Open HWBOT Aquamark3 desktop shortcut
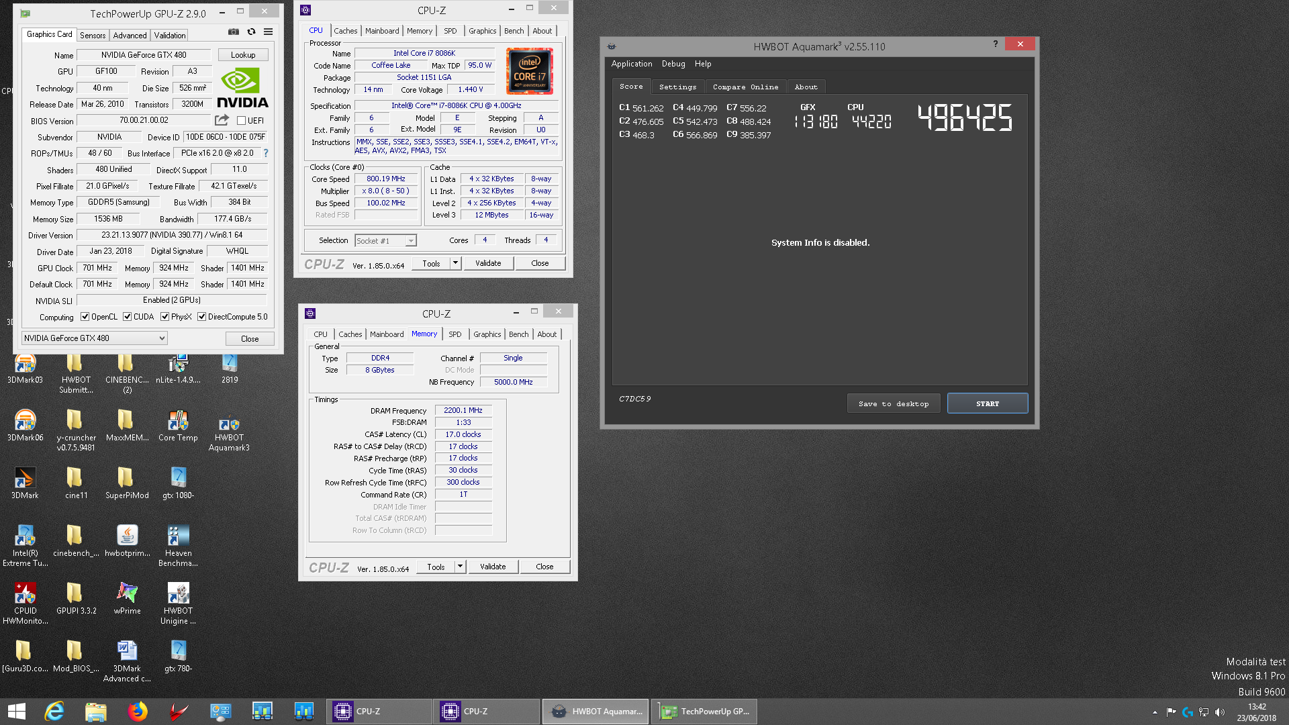1289x725 pixels. 229,434
